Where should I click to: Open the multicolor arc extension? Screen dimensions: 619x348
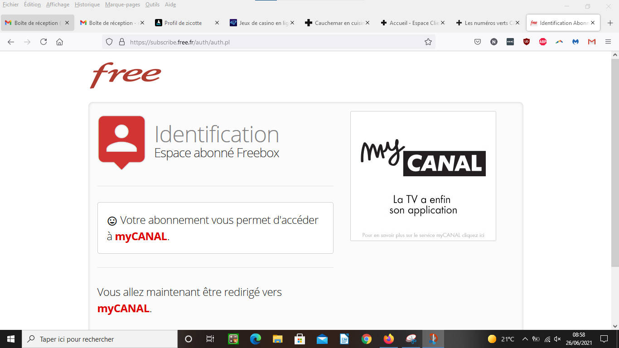tap(559, 42)
